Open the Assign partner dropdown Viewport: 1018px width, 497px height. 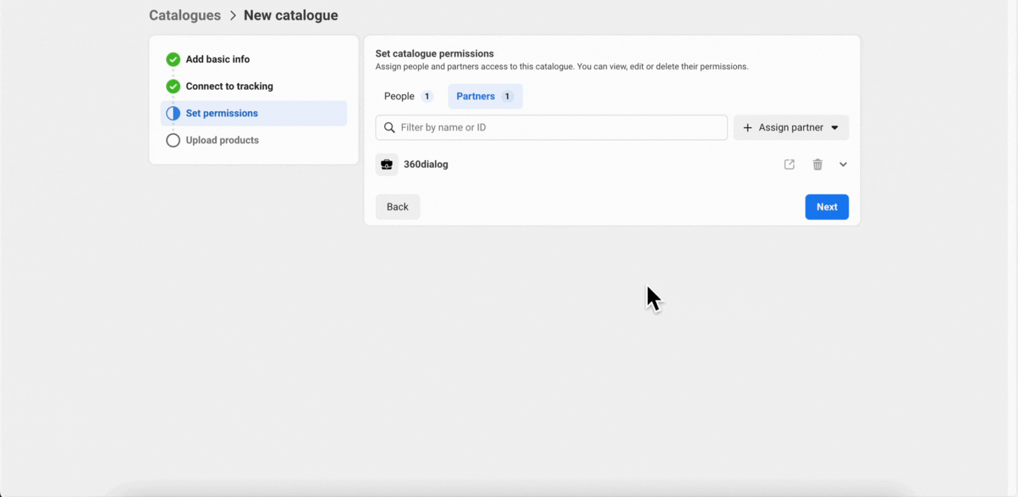(791, 127)
